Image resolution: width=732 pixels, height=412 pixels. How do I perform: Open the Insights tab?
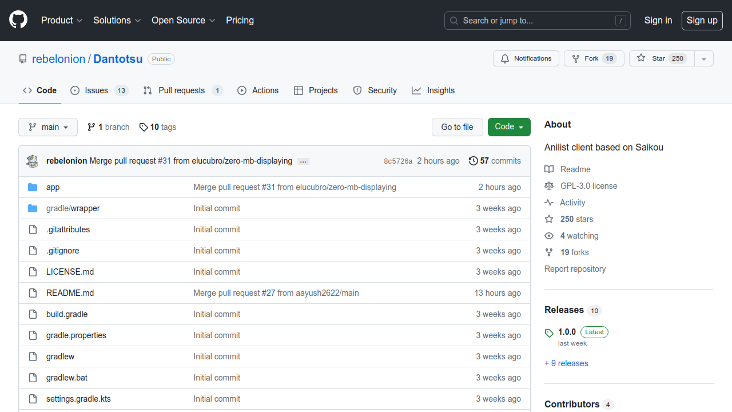433,90
